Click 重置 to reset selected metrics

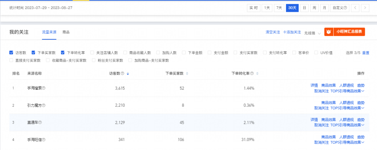[x=365, y=53]
